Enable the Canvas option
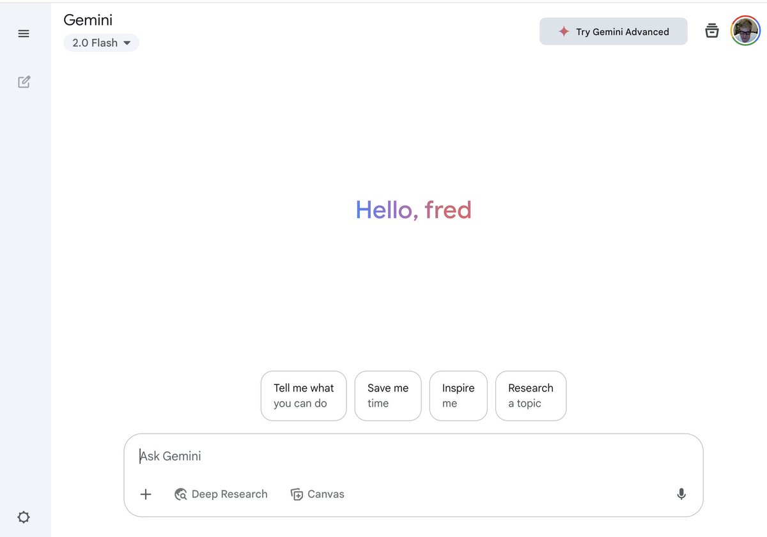767x537 pixels. tap(318, 494)
